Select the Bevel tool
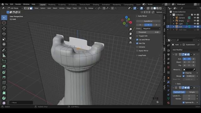Image resolution: width=201 pixels, height=113 pixels. coord(4,78)
